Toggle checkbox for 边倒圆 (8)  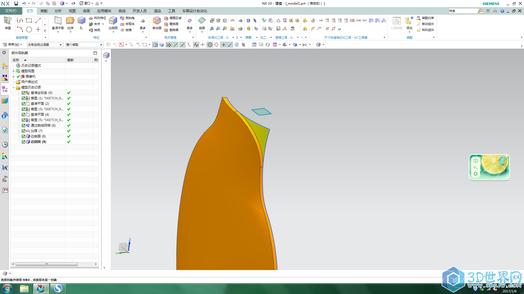23,136
